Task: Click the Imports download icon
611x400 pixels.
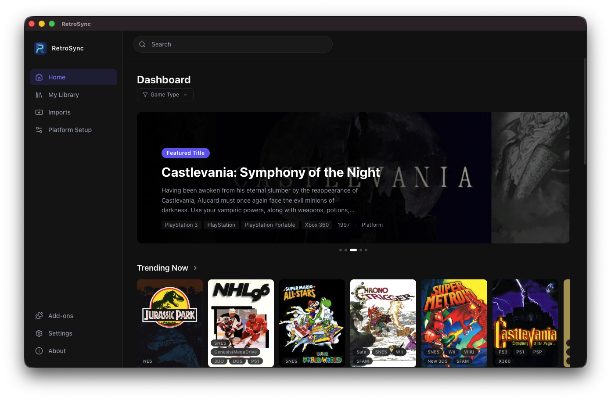Action: tap(39, 112)
